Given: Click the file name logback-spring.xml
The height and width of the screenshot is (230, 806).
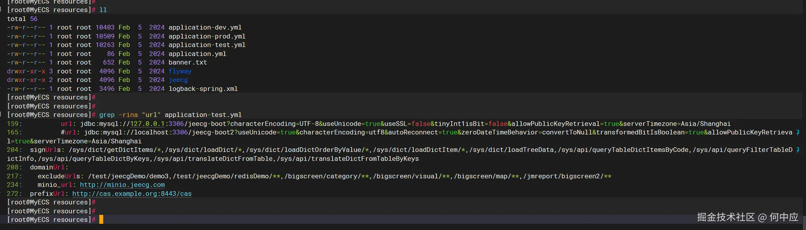Looking at the screenshot, I should point(203,89).
